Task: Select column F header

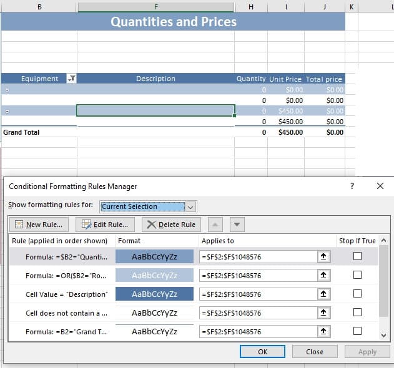Action: point(155,6)
